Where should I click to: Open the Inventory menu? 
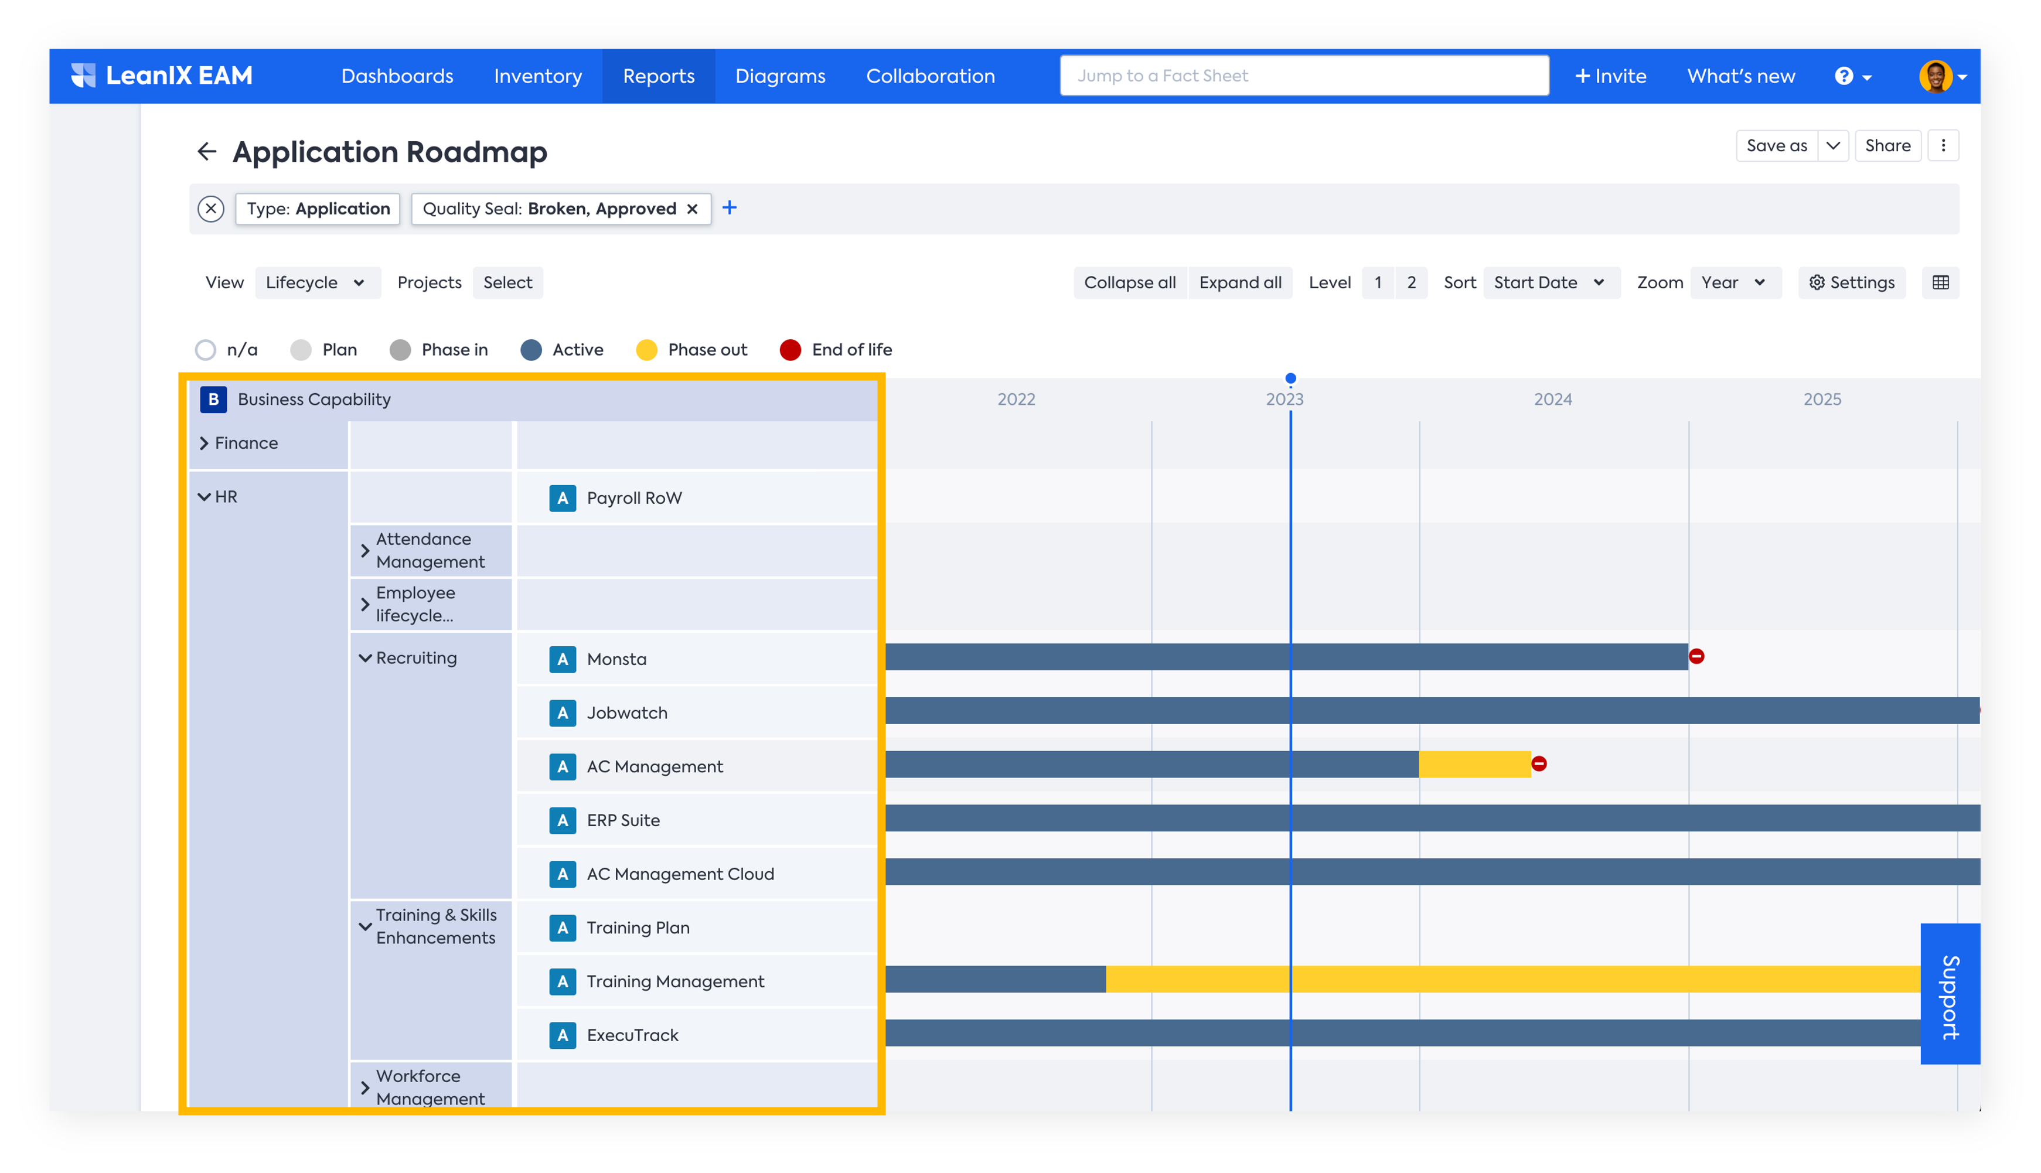click(537, 76)
